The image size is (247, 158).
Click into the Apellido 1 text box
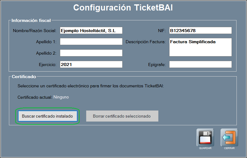(91, 42)
